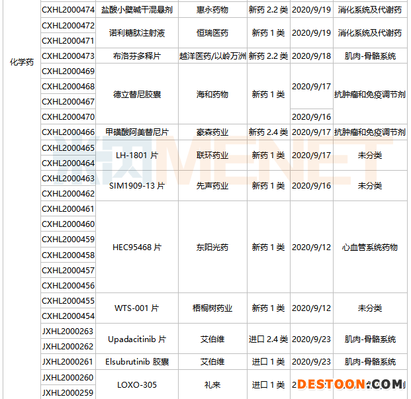Click the 甲磺酸阿美替尼片 cell
Screen dimensions: 411x399
click(137, 132)
